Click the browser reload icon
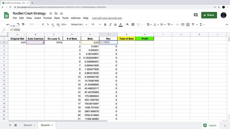The image size is (230, 129). pyautogui.click(x=10, y=7)
